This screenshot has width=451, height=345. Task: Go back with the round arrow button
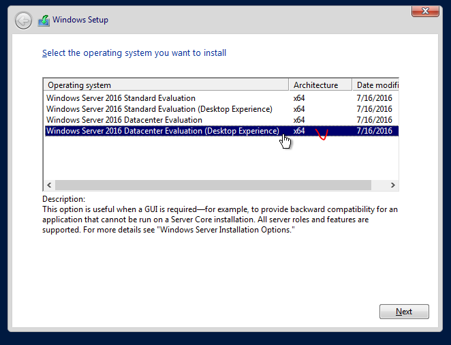23,20
